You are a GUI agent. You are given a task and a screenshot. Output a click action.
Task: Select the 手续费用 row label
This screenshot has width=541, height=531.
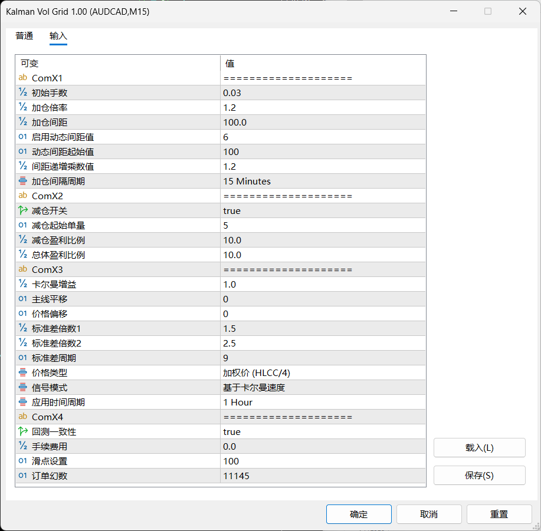pyautogui.click(x=50, y=446)
